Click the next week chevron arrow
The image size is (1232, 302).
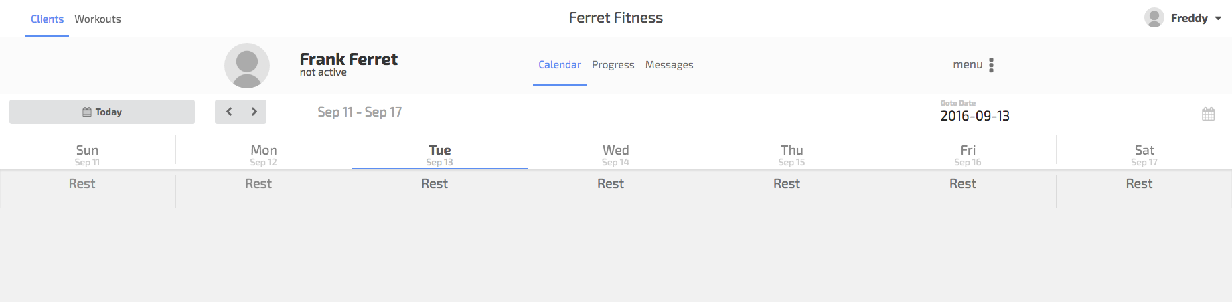pos(254,112)
